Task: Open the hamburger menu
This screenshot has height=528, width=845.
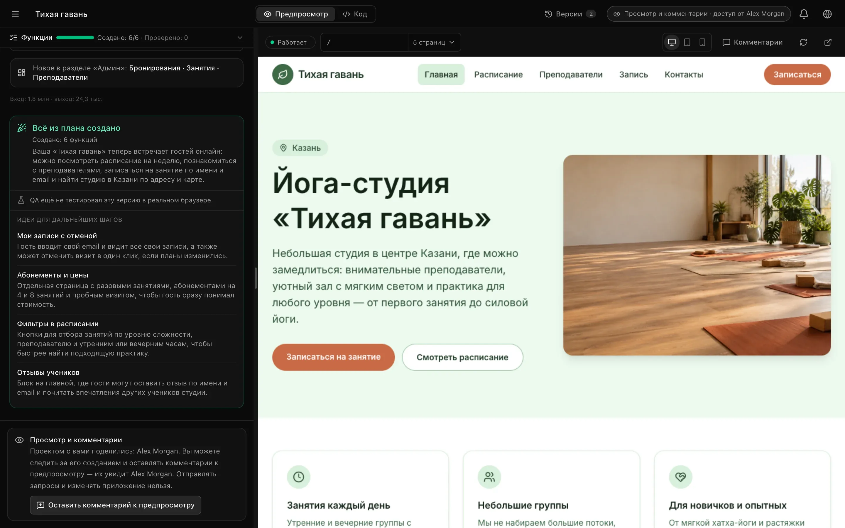Action: [15, 14]
